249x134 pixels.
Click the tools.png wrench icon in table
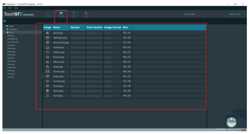pyautogui.click(x=47, y=86)
